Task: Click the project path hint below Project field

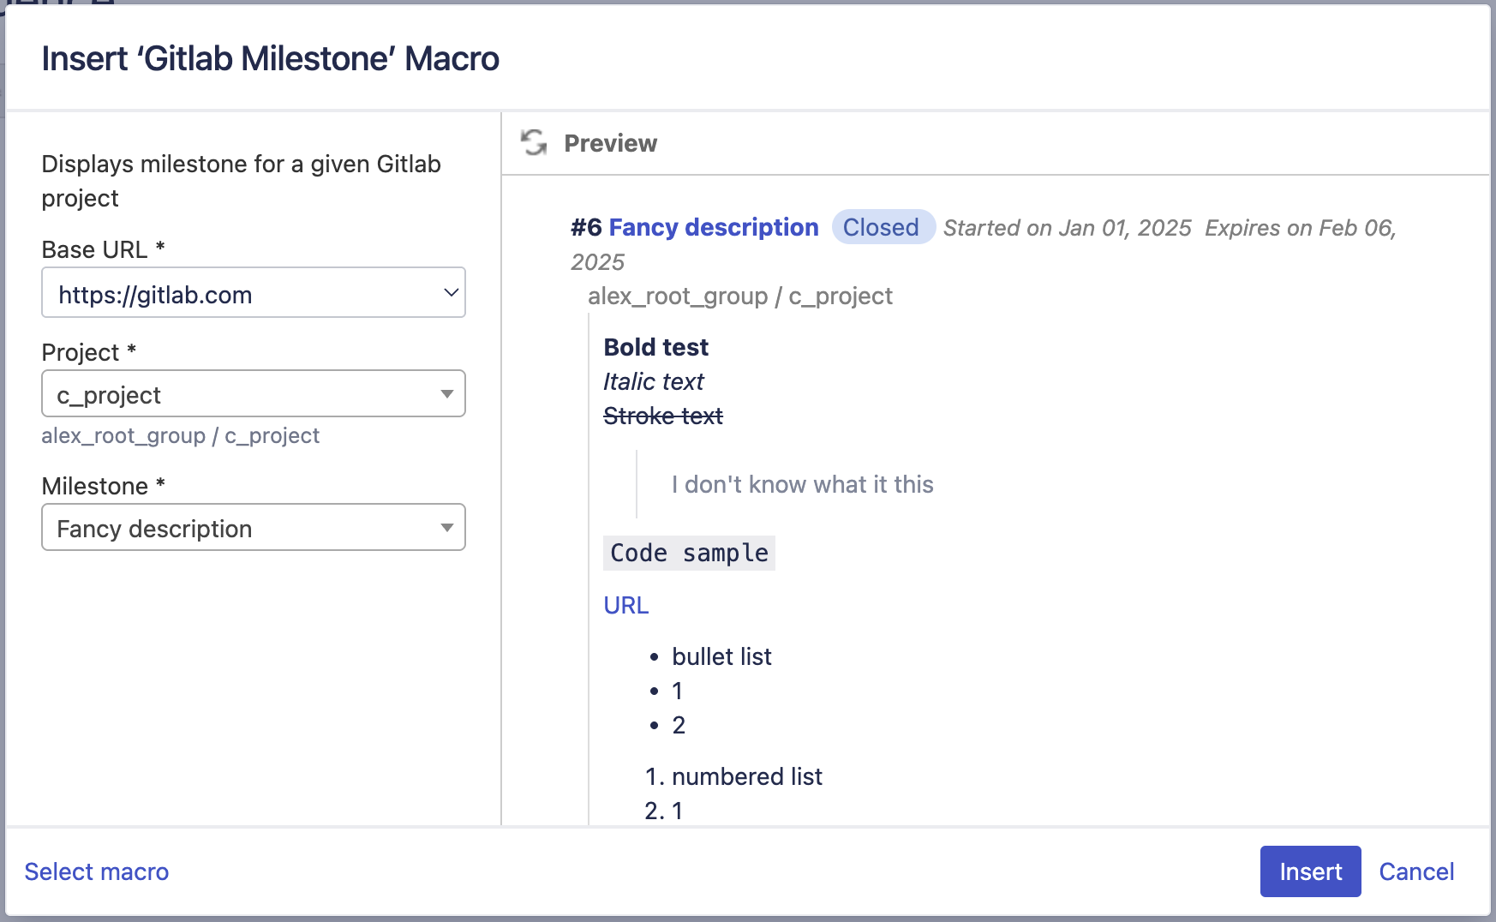Action: pos(180,436)
